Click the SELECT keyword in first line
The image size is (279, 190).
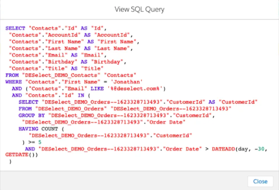coord(15,28)
